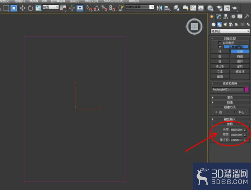Toggle Angle Snap

pyautogui.click(x=97, y=8)
